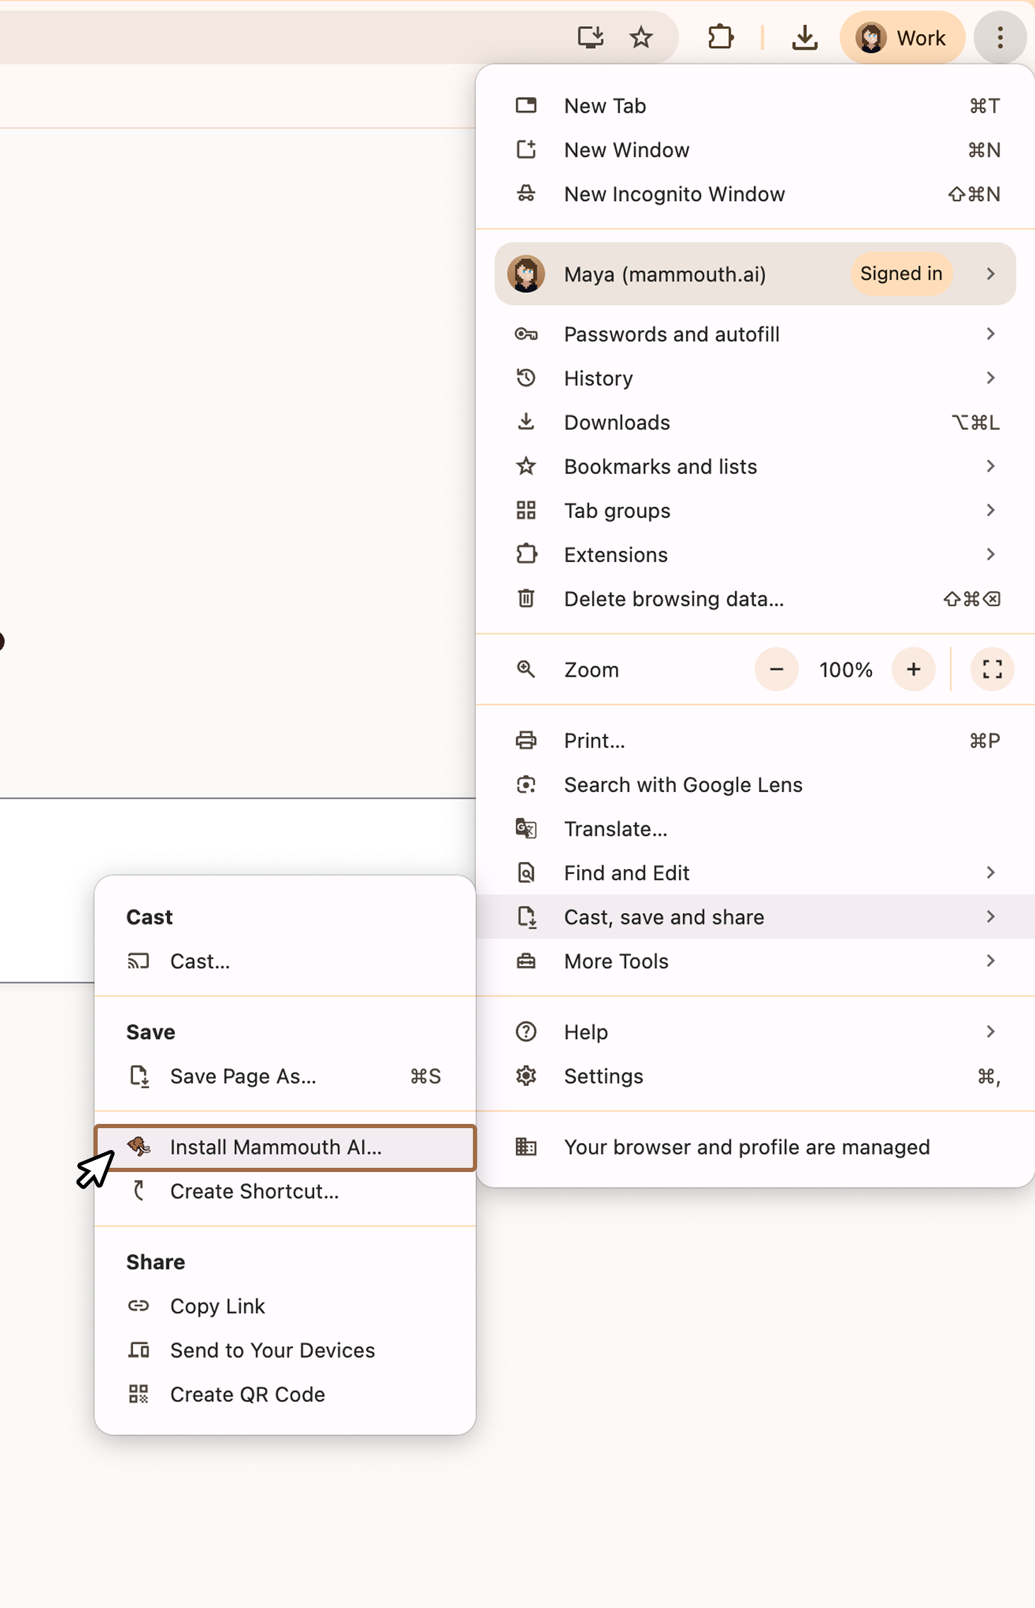The height and width of the screenshot is (1608, 1035).
Task: Click the Settings gear icon
Action: coord(526,1076)
